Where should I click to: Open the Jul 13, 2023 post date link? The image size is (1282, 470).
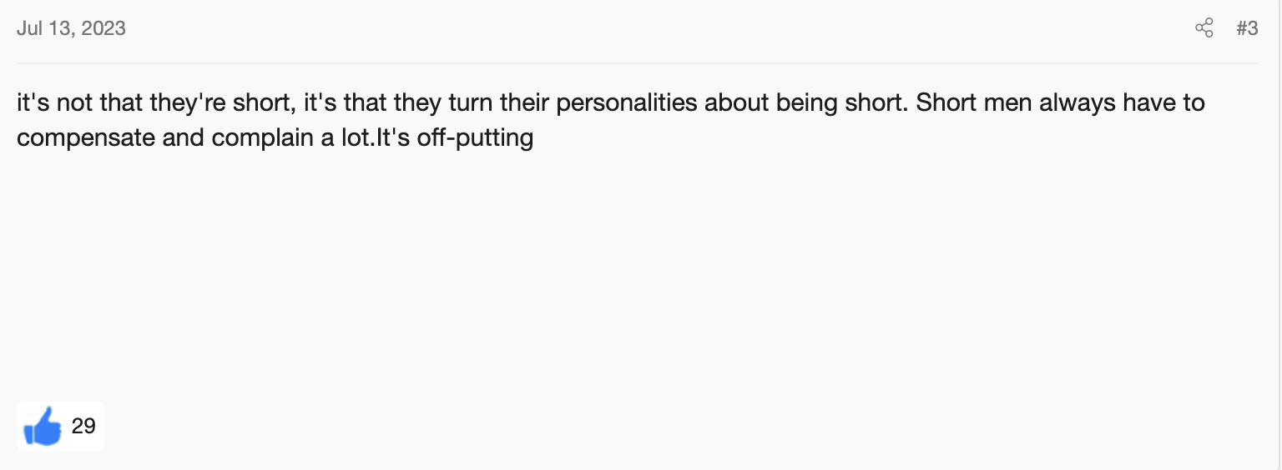click(x=71, y=28)
